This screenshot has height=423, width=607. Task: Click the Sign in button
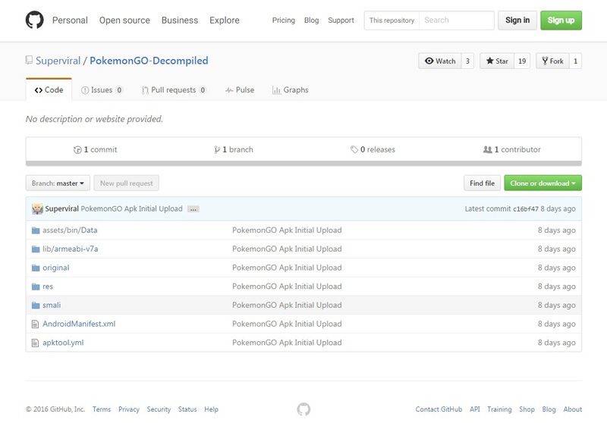point(517,20)
